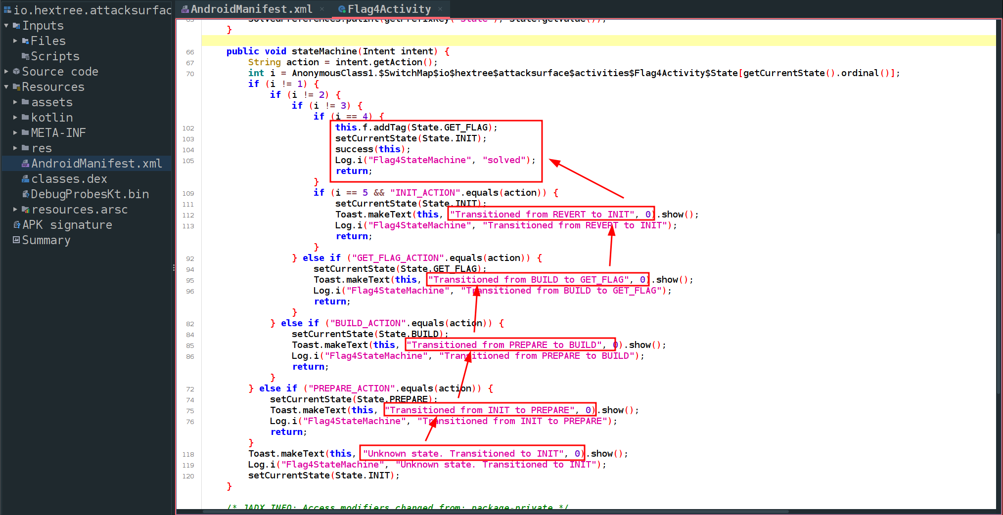
Task: Close the Flag4Activity tab
Action: tap(441, 9)
